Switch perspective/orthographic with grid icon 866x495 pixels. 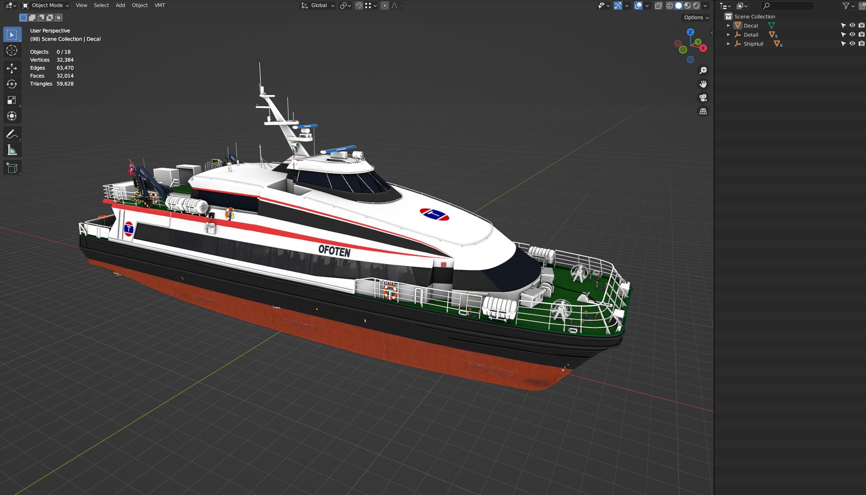pyautogui.click(x=703, y=111)
